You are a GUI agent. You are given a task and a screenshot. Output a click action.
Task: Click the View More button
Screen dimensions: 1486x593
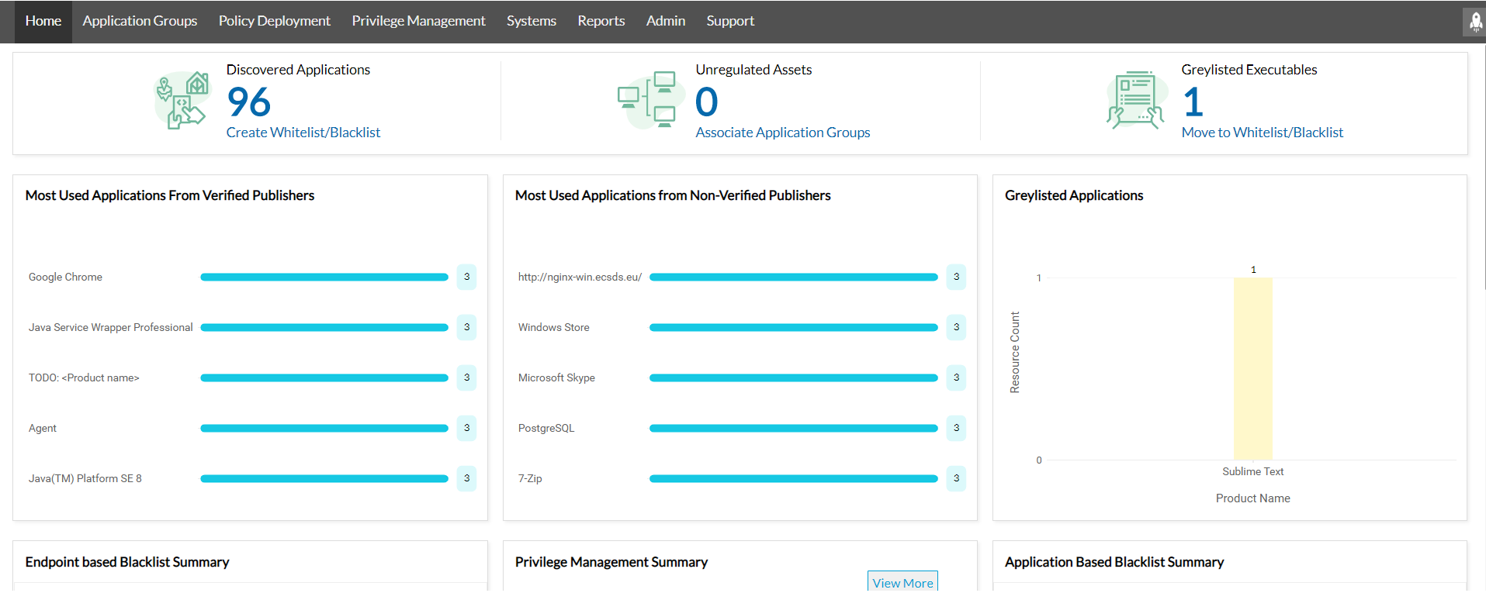902,583
